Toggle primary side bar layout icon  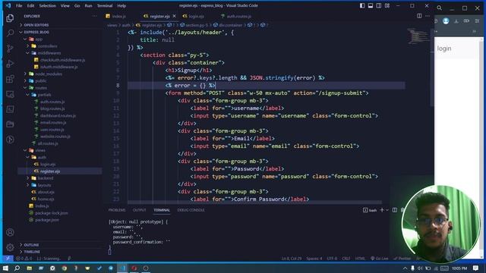coord(362,5)
